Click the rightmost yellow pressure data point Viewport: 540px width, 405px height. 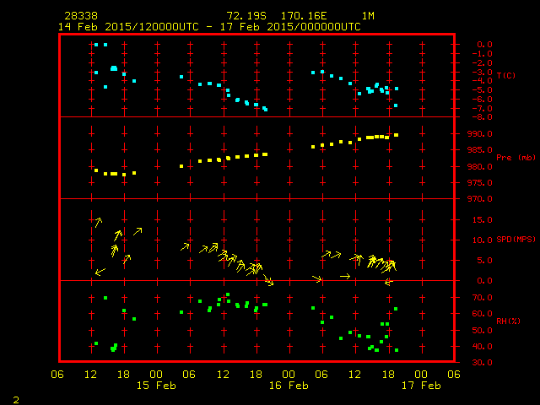click(x=396, y=135)
